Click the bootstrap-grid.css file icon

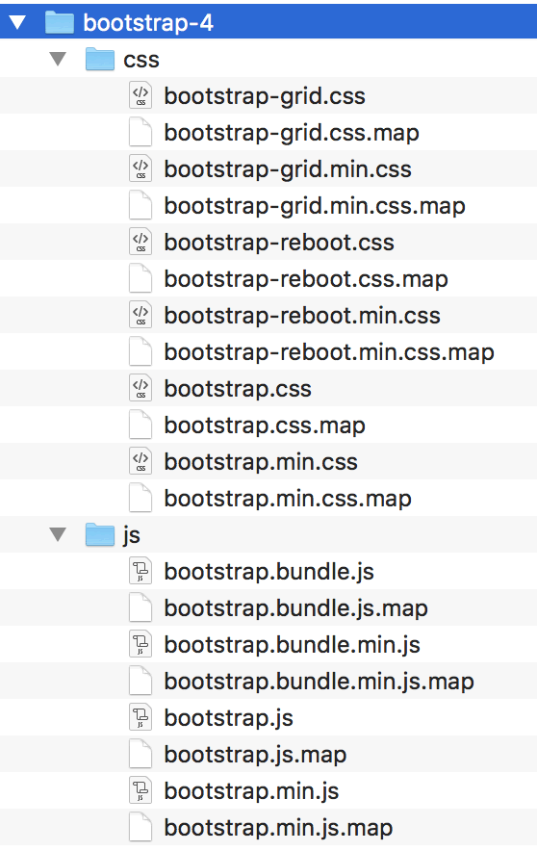tap(141, 95)
